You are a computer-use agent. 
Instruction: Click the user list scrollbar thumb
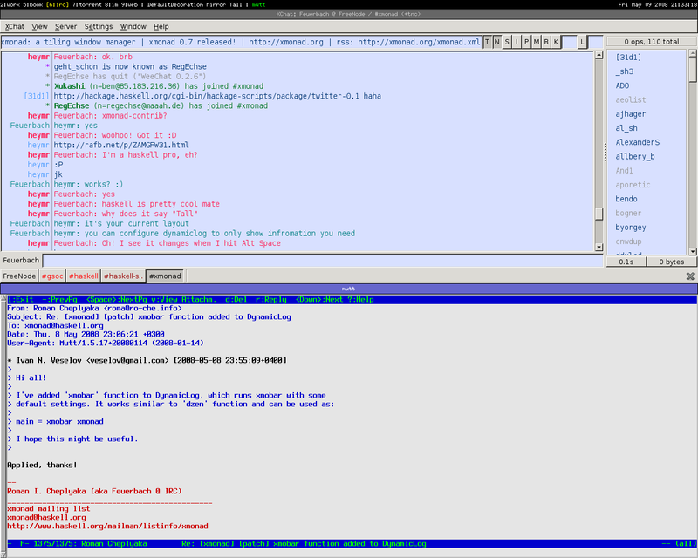[x=692, y=70]
